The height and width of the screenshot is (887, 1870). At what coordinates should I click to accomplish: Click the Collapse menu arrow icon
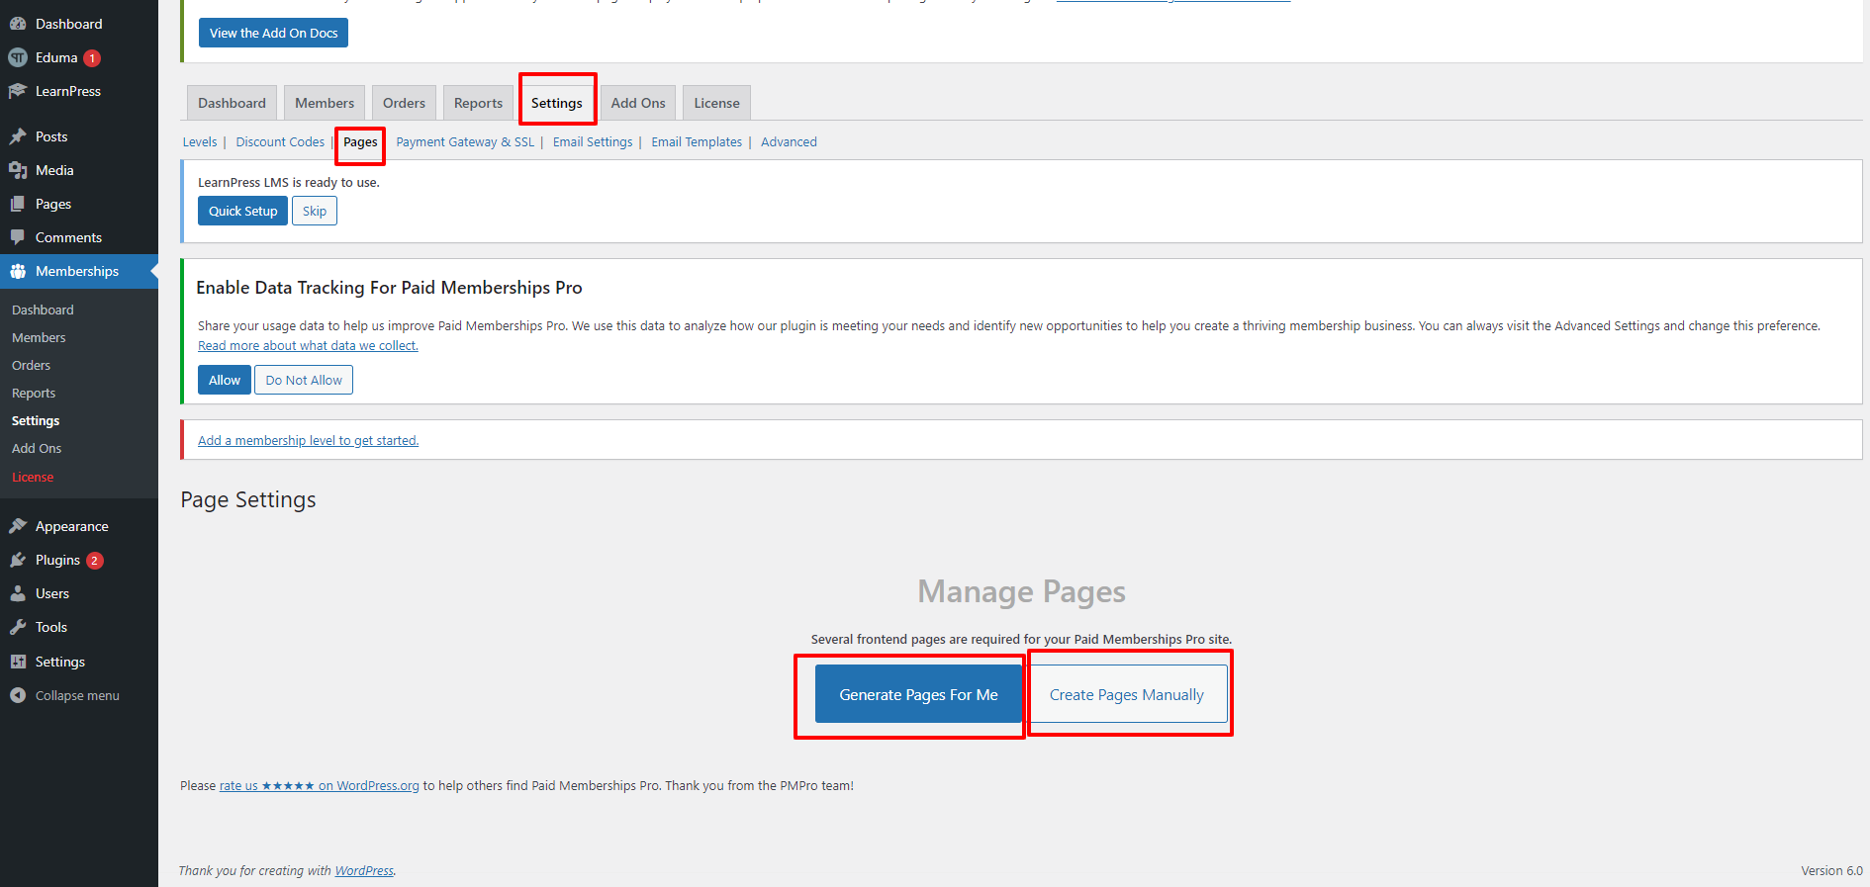[x=18, y=695]
